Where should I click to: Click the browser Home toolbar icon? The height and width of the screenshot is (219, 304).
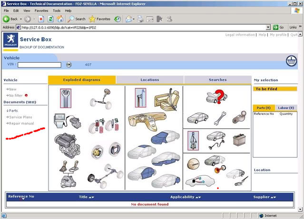tap(60, 19)
